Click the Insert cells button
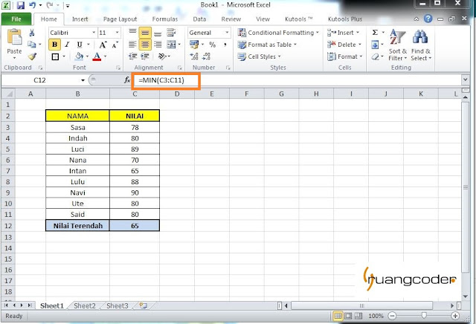Viewport: 476px width, 324px height. (x=344, y=33)
